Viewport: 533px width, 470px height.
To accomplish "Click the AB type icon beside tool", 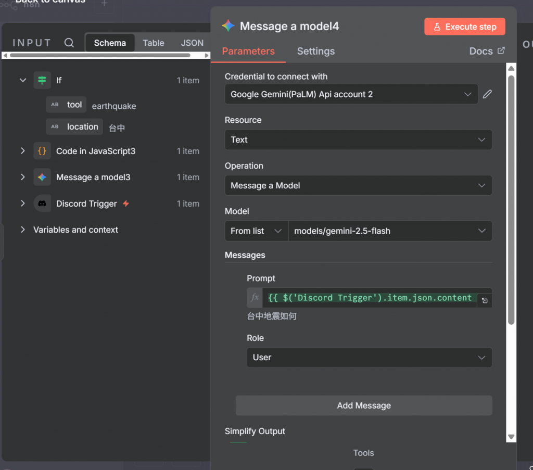I will point(55,105).
